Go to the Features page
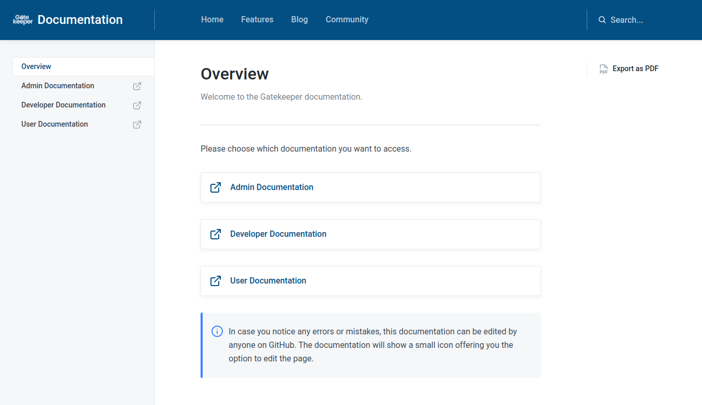 257,20
